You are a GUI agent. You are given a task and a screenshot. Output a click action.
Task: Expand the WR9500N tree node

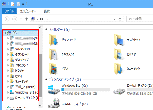coord(8,49)
